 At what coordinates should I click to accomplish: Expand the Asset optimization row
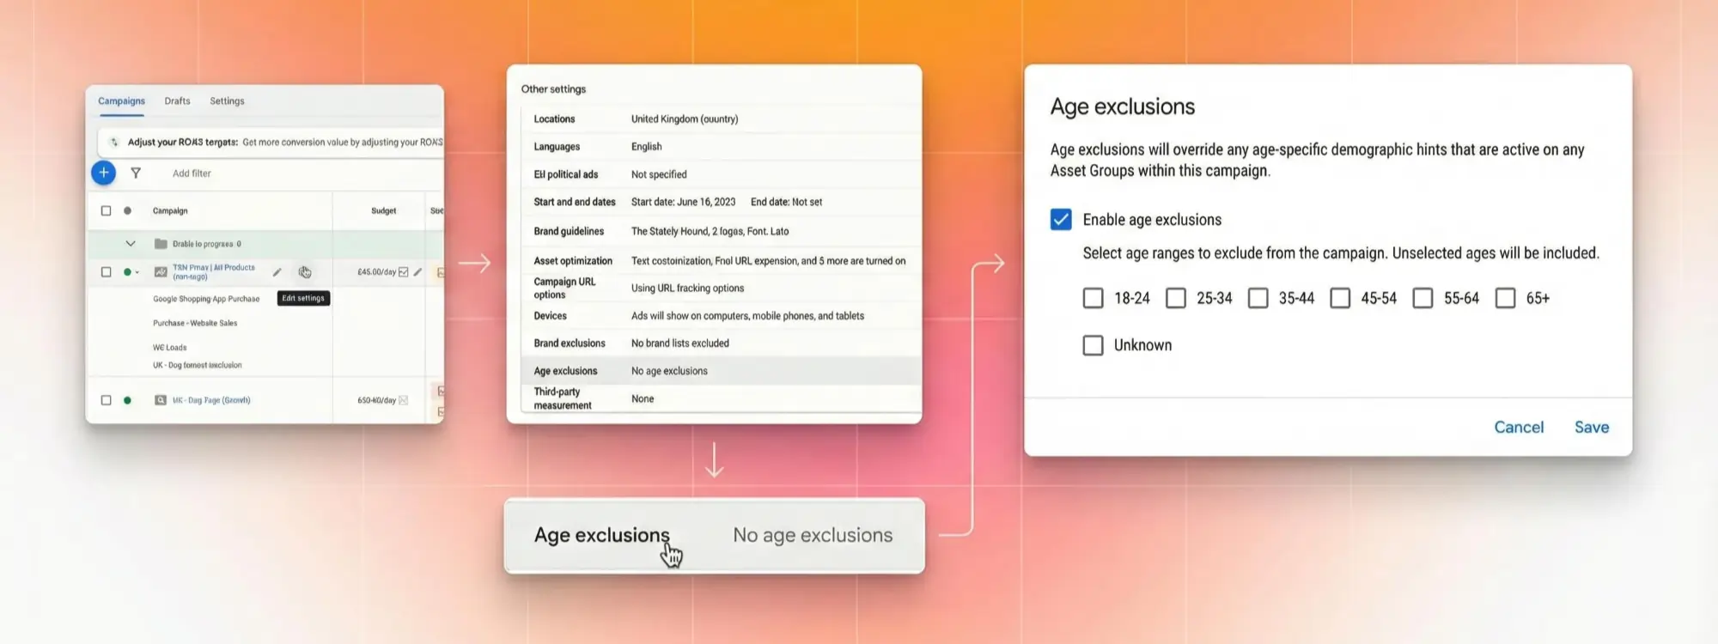[720, 260]
